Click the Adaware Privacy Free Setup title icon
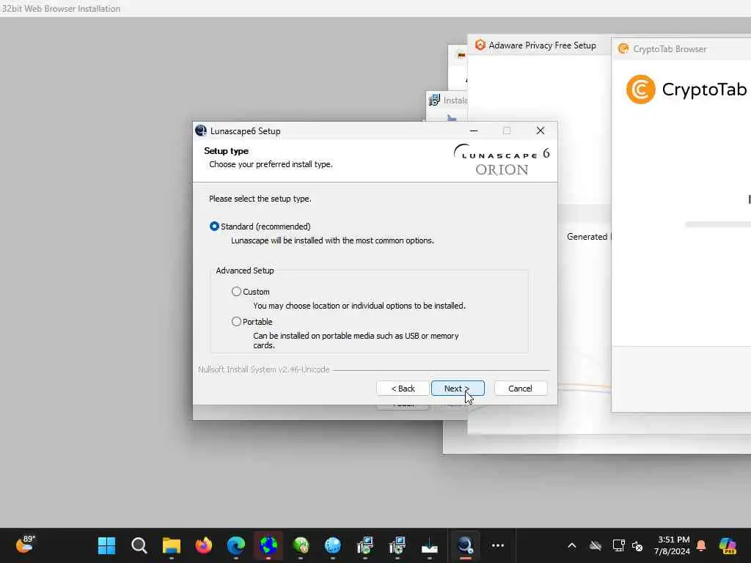This screenshot has height=563, width=751. pyautogui.click(x=480, y=45)
